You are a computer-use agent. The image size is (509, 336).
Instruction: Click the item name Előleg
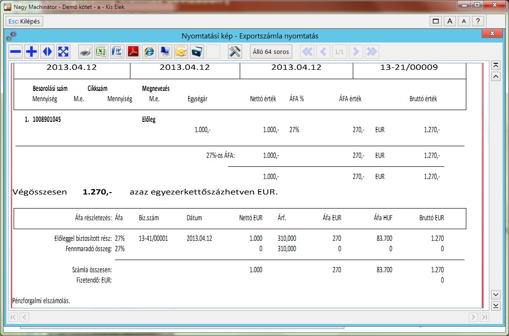tap(149, 119)
